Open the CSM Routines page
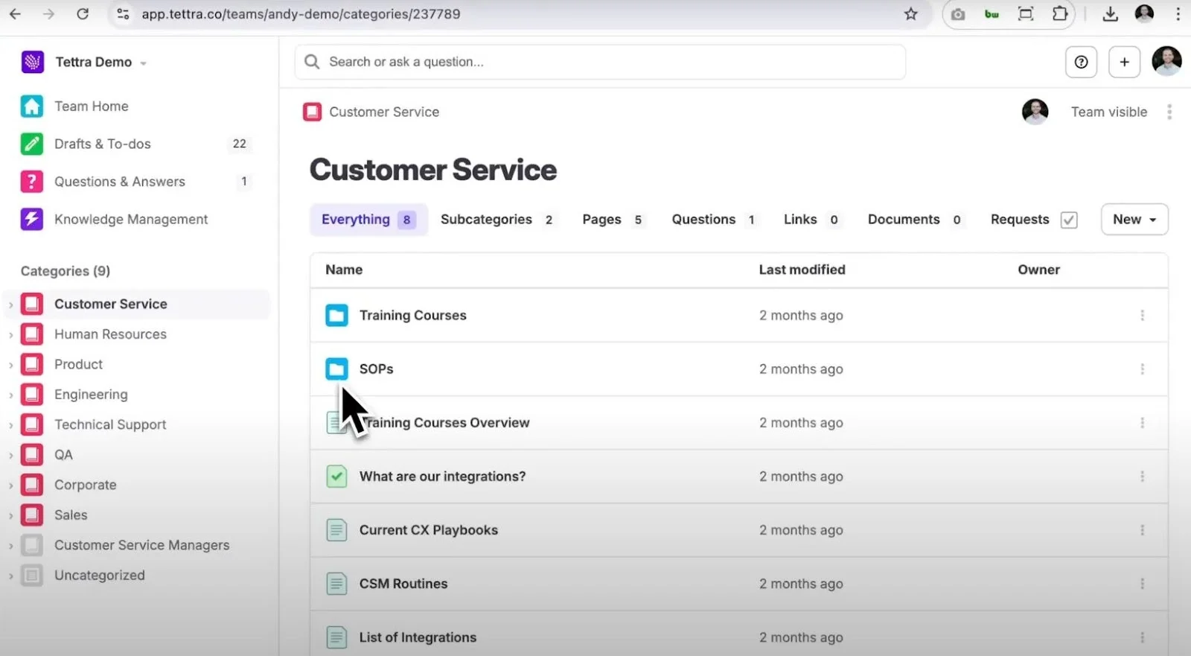The width and height of the screenshot is (1191, 656). coord(403,584)
